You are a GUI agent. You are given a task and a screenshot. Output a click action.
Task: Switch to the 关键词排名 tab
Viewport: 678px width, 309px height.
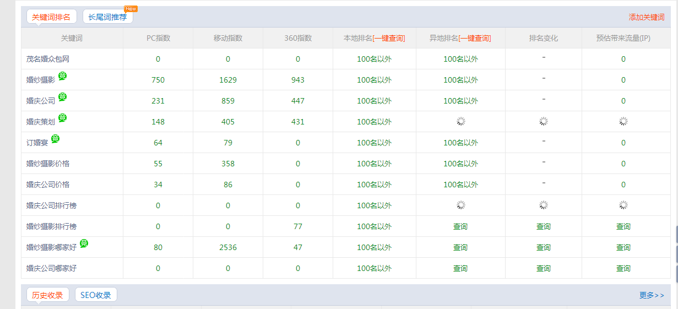pyautogui.click(x=51, y=17)
